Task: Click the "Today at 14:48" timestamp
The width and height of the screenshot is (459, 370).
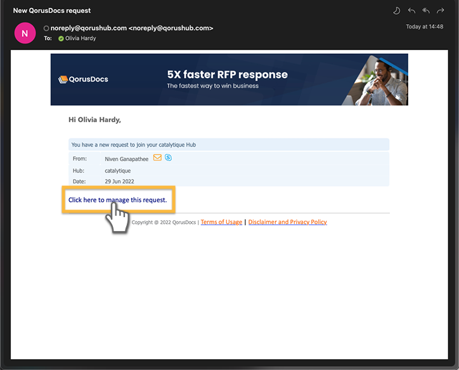Action: tap(425, 27)
